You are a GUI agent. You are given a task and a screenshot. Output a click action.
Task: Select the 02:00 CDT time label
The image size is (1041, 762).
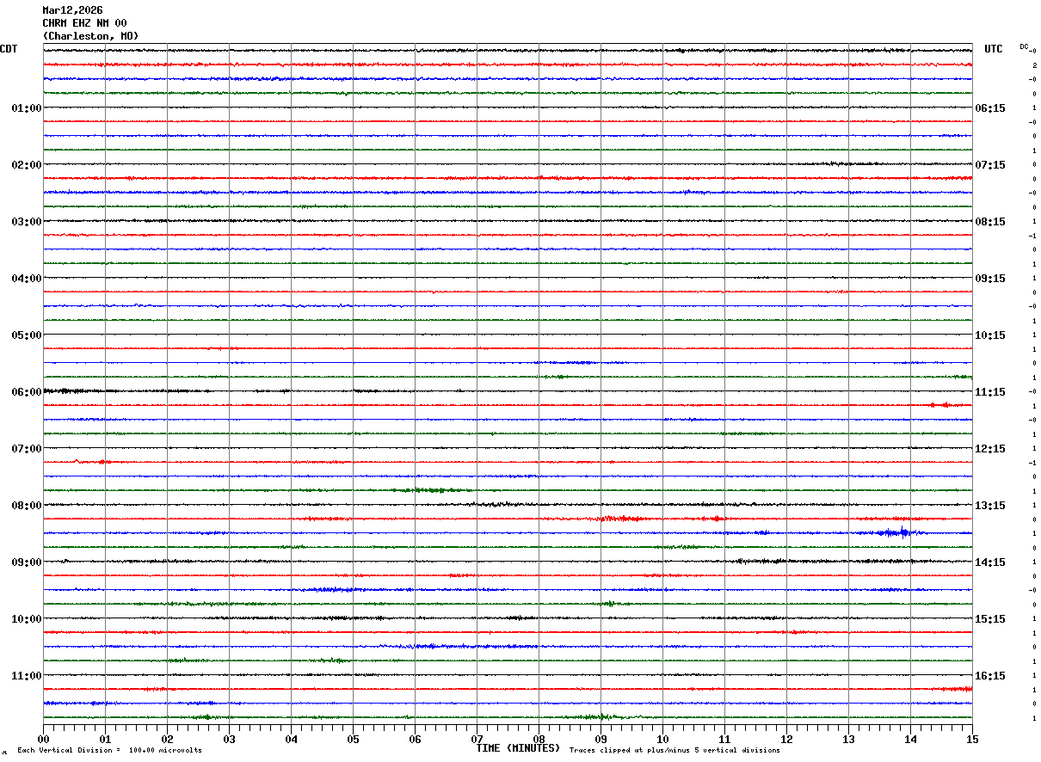point(26,165)
